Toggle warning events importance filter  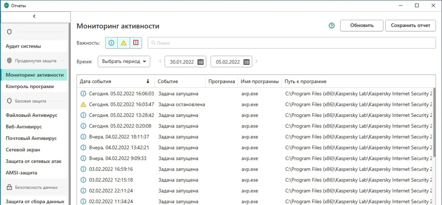coord(124,43)
